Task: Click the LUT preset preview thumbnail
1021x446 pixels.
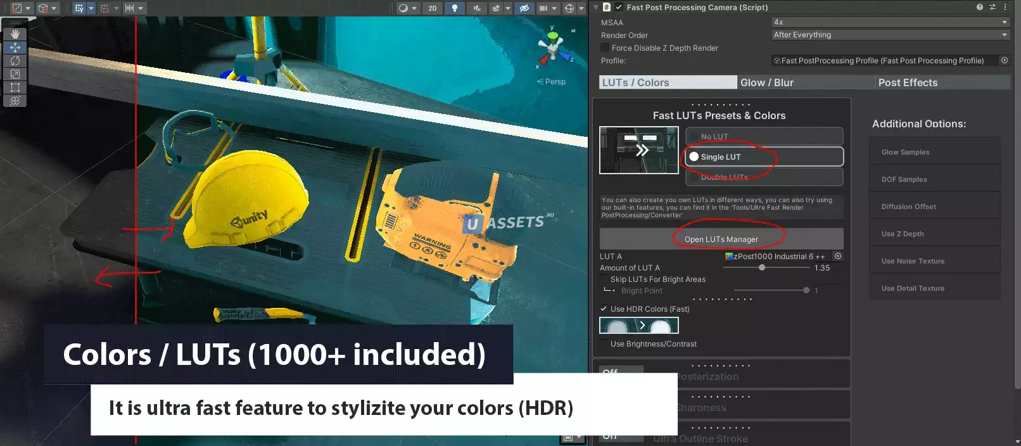Action: coord(639,150)
